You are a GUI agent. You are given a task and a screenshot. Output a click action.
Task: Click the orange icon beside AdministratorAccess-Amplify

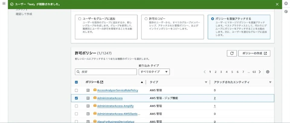95,106
